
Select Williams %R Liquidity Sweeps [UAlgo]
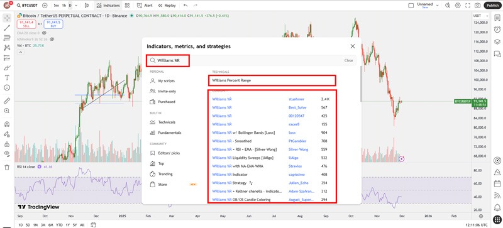(x=272, y=158)
